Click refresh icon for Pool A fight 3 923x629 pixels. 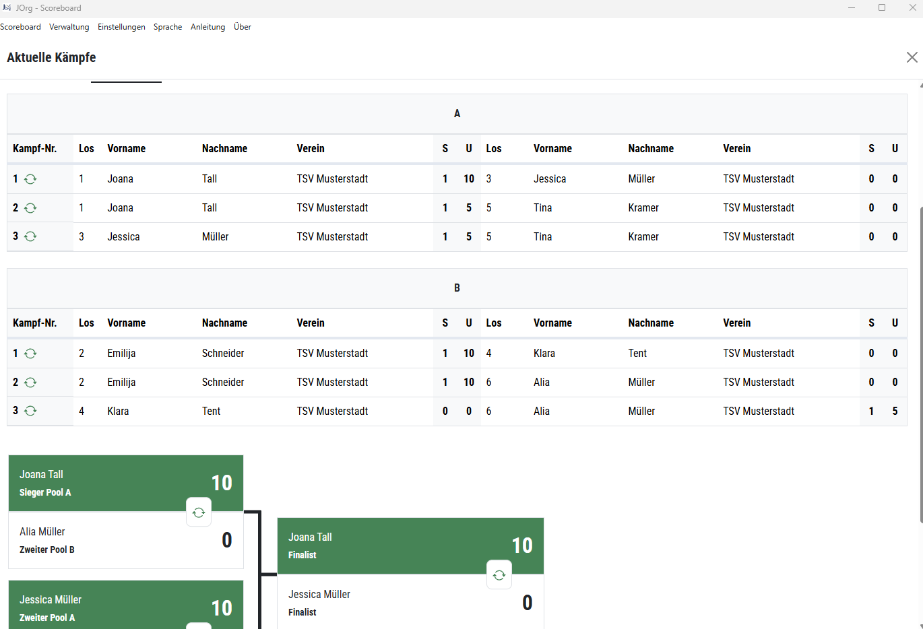30,236
